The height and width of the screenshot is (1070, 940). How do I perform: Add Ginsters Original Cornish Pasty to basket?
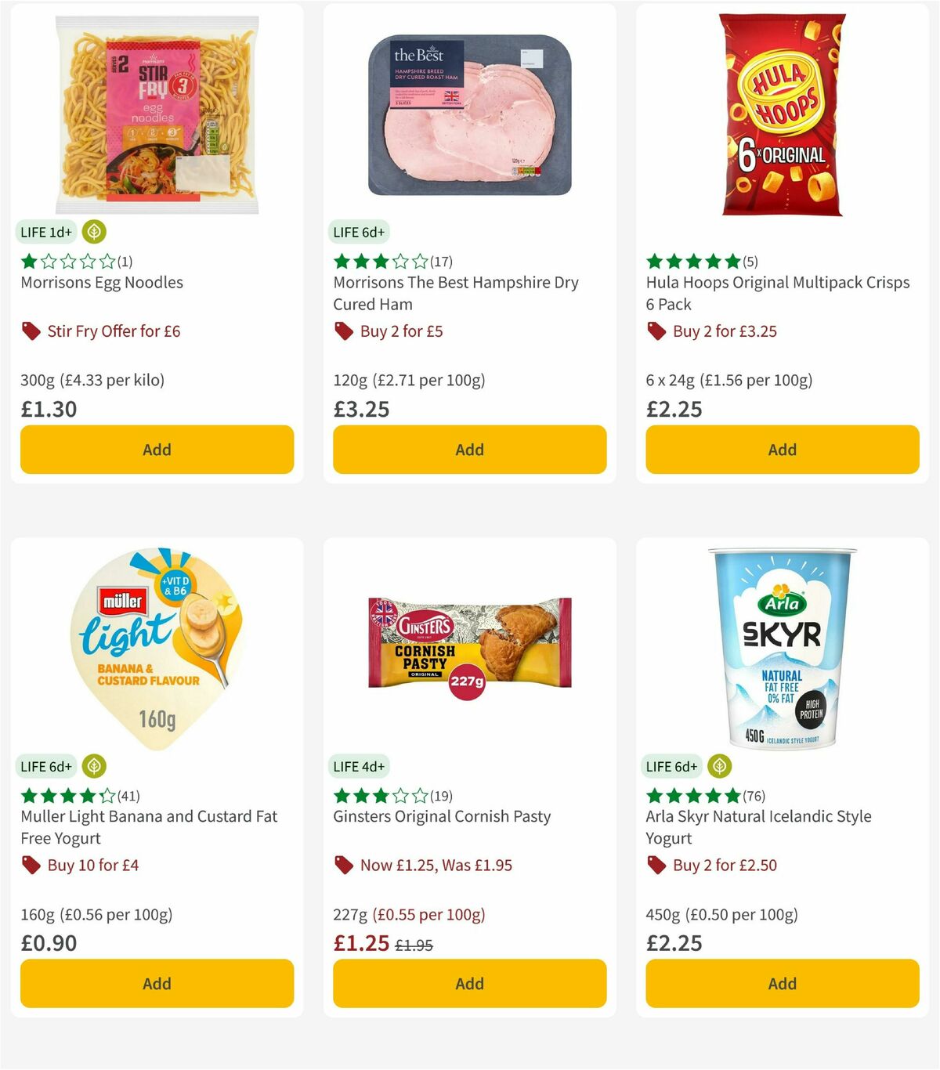tap(468, 983)
